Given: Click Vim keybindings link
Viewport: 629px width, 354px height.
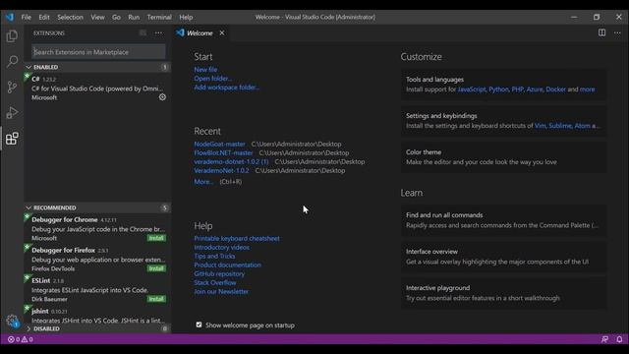Looking at the screenshot, I should click(540, 126).
